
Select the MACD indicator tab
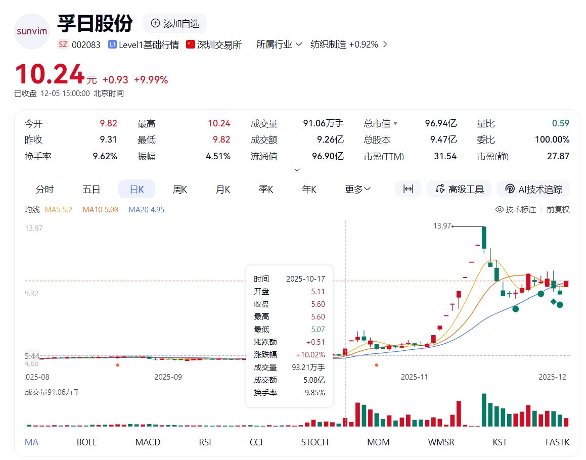coord(148,442)
